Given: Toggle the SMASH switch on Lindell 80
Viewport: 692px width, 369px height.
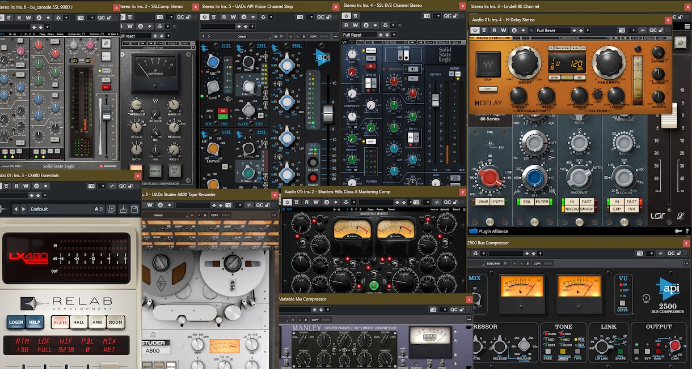Looking at the screenshot, I should (586, 209).
